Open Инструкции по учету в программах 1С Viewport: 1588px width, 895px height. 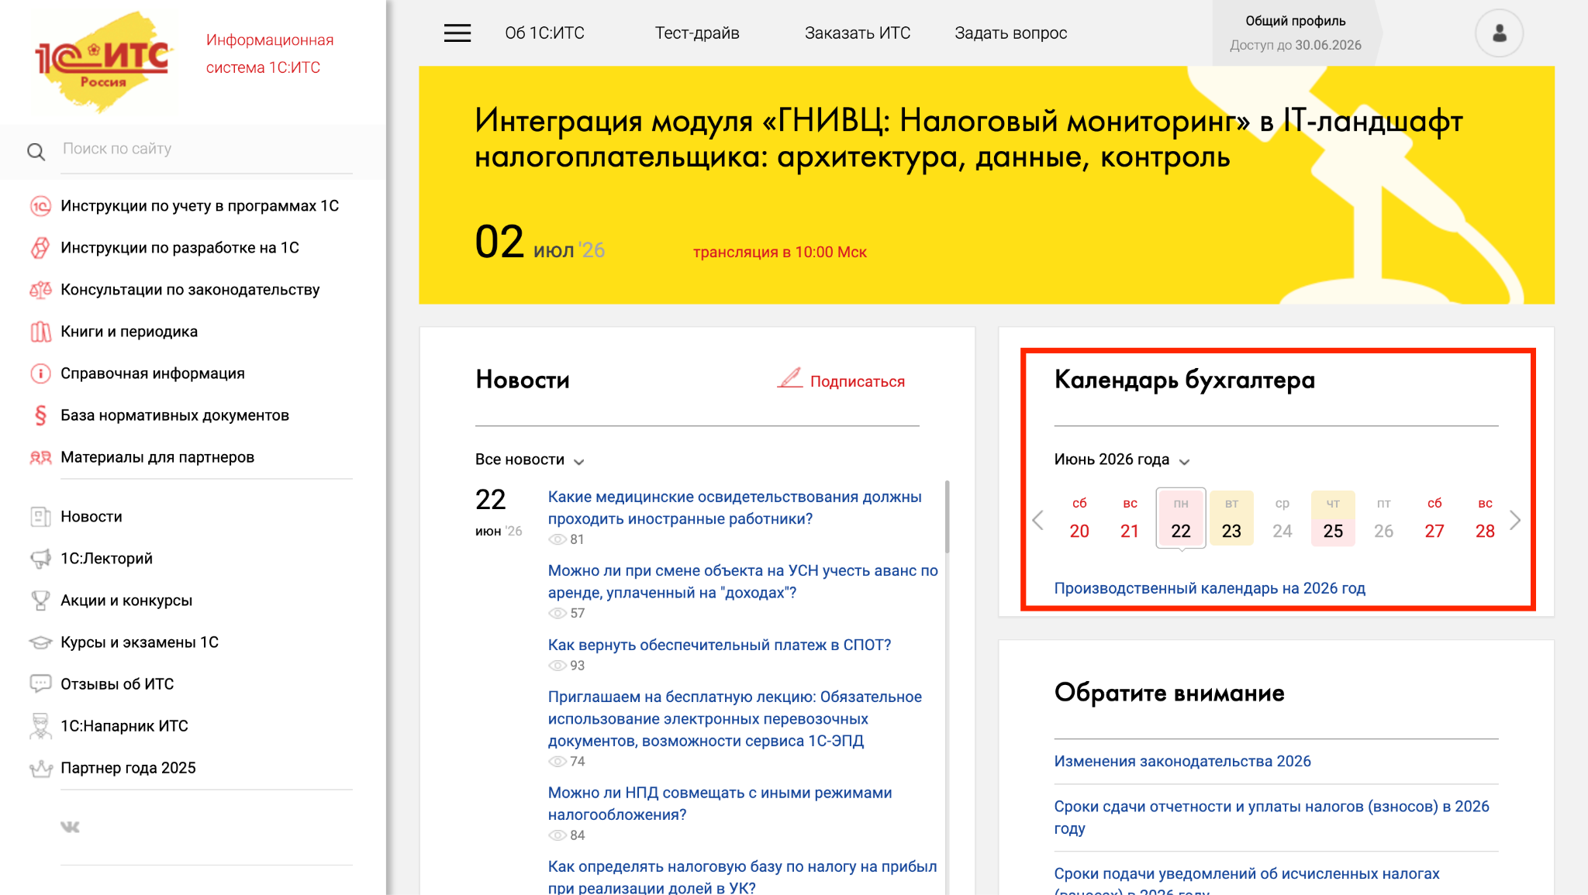(x=200, y=206)
